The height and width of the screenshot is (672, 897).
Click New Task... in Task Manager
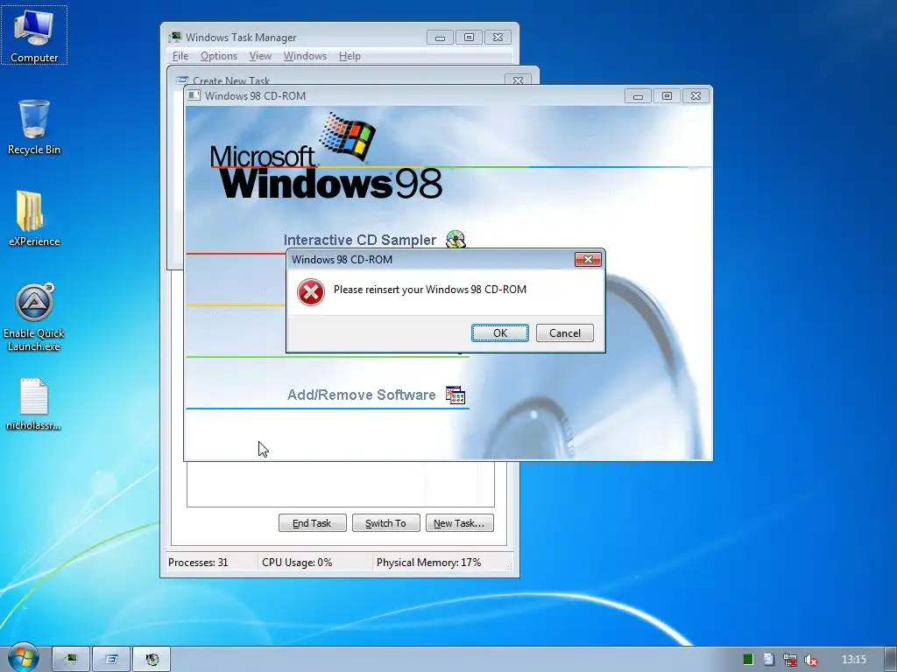[x=459, y=523]
